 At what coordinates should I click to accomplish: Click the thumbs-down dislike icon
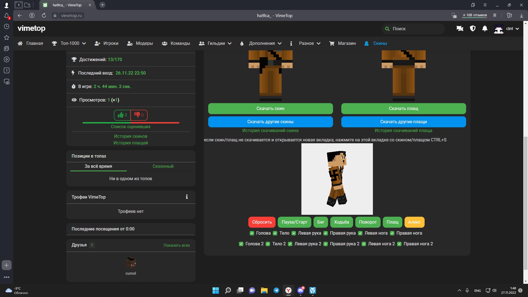pos(137,115)
